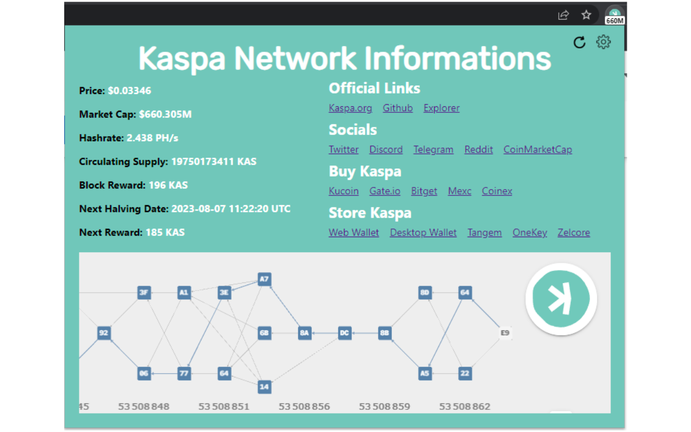Visit the Kaspa Github page
Image resolution: width=691 pixels, height=432 pixels.
(398, 108)
